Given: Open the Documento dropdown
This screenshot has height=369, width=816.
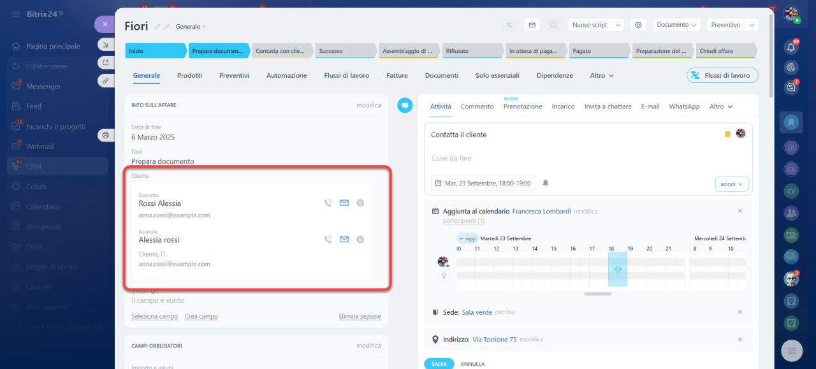Looking at the screenshot, I should coord(676,25).
